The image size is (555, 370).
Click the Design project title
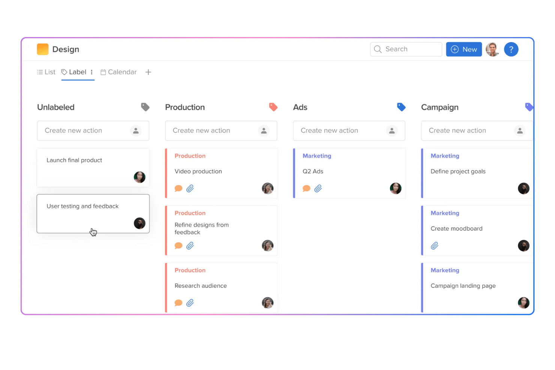click(66, 49)
